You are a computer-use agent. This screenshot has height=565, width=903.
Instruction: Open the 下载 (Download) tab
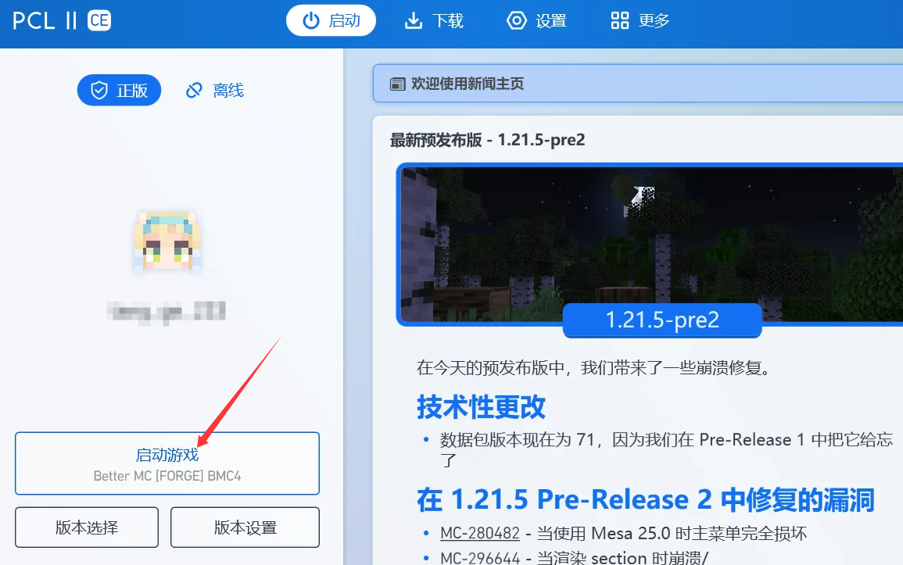pos(434,21)
